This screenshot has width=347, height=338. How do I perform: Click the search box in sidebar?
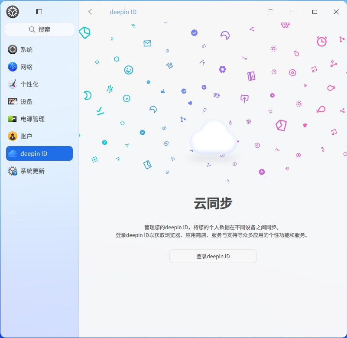point(39,29)
